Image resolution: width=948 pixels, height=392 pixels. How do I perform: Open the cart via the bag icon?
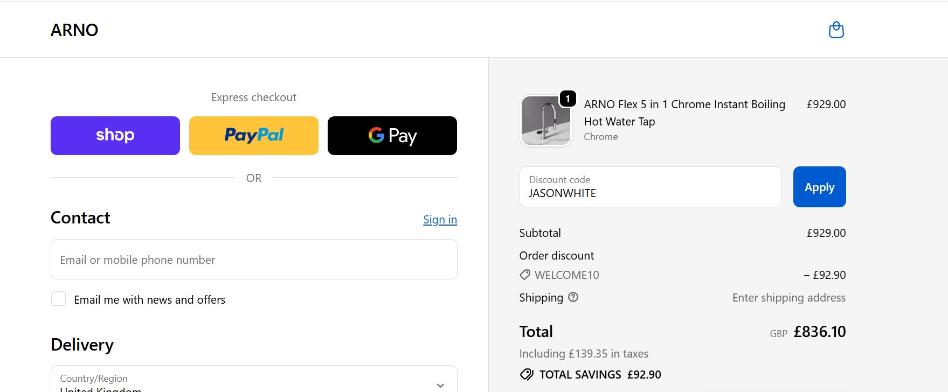pyautogui.click(x=836, y=30)
